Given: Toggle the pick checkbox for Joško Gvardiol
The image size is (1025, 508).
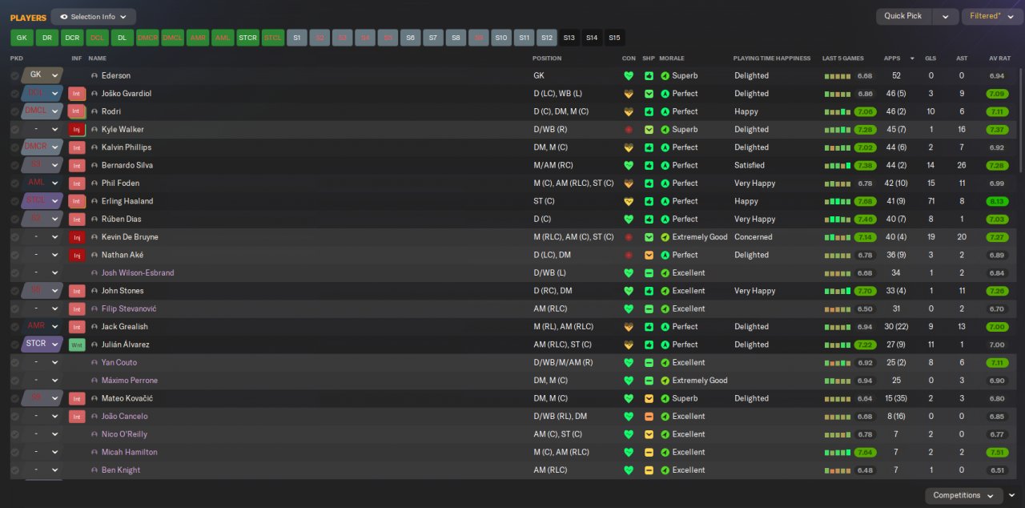Looking at the screenshot, I should click(14, 94).
